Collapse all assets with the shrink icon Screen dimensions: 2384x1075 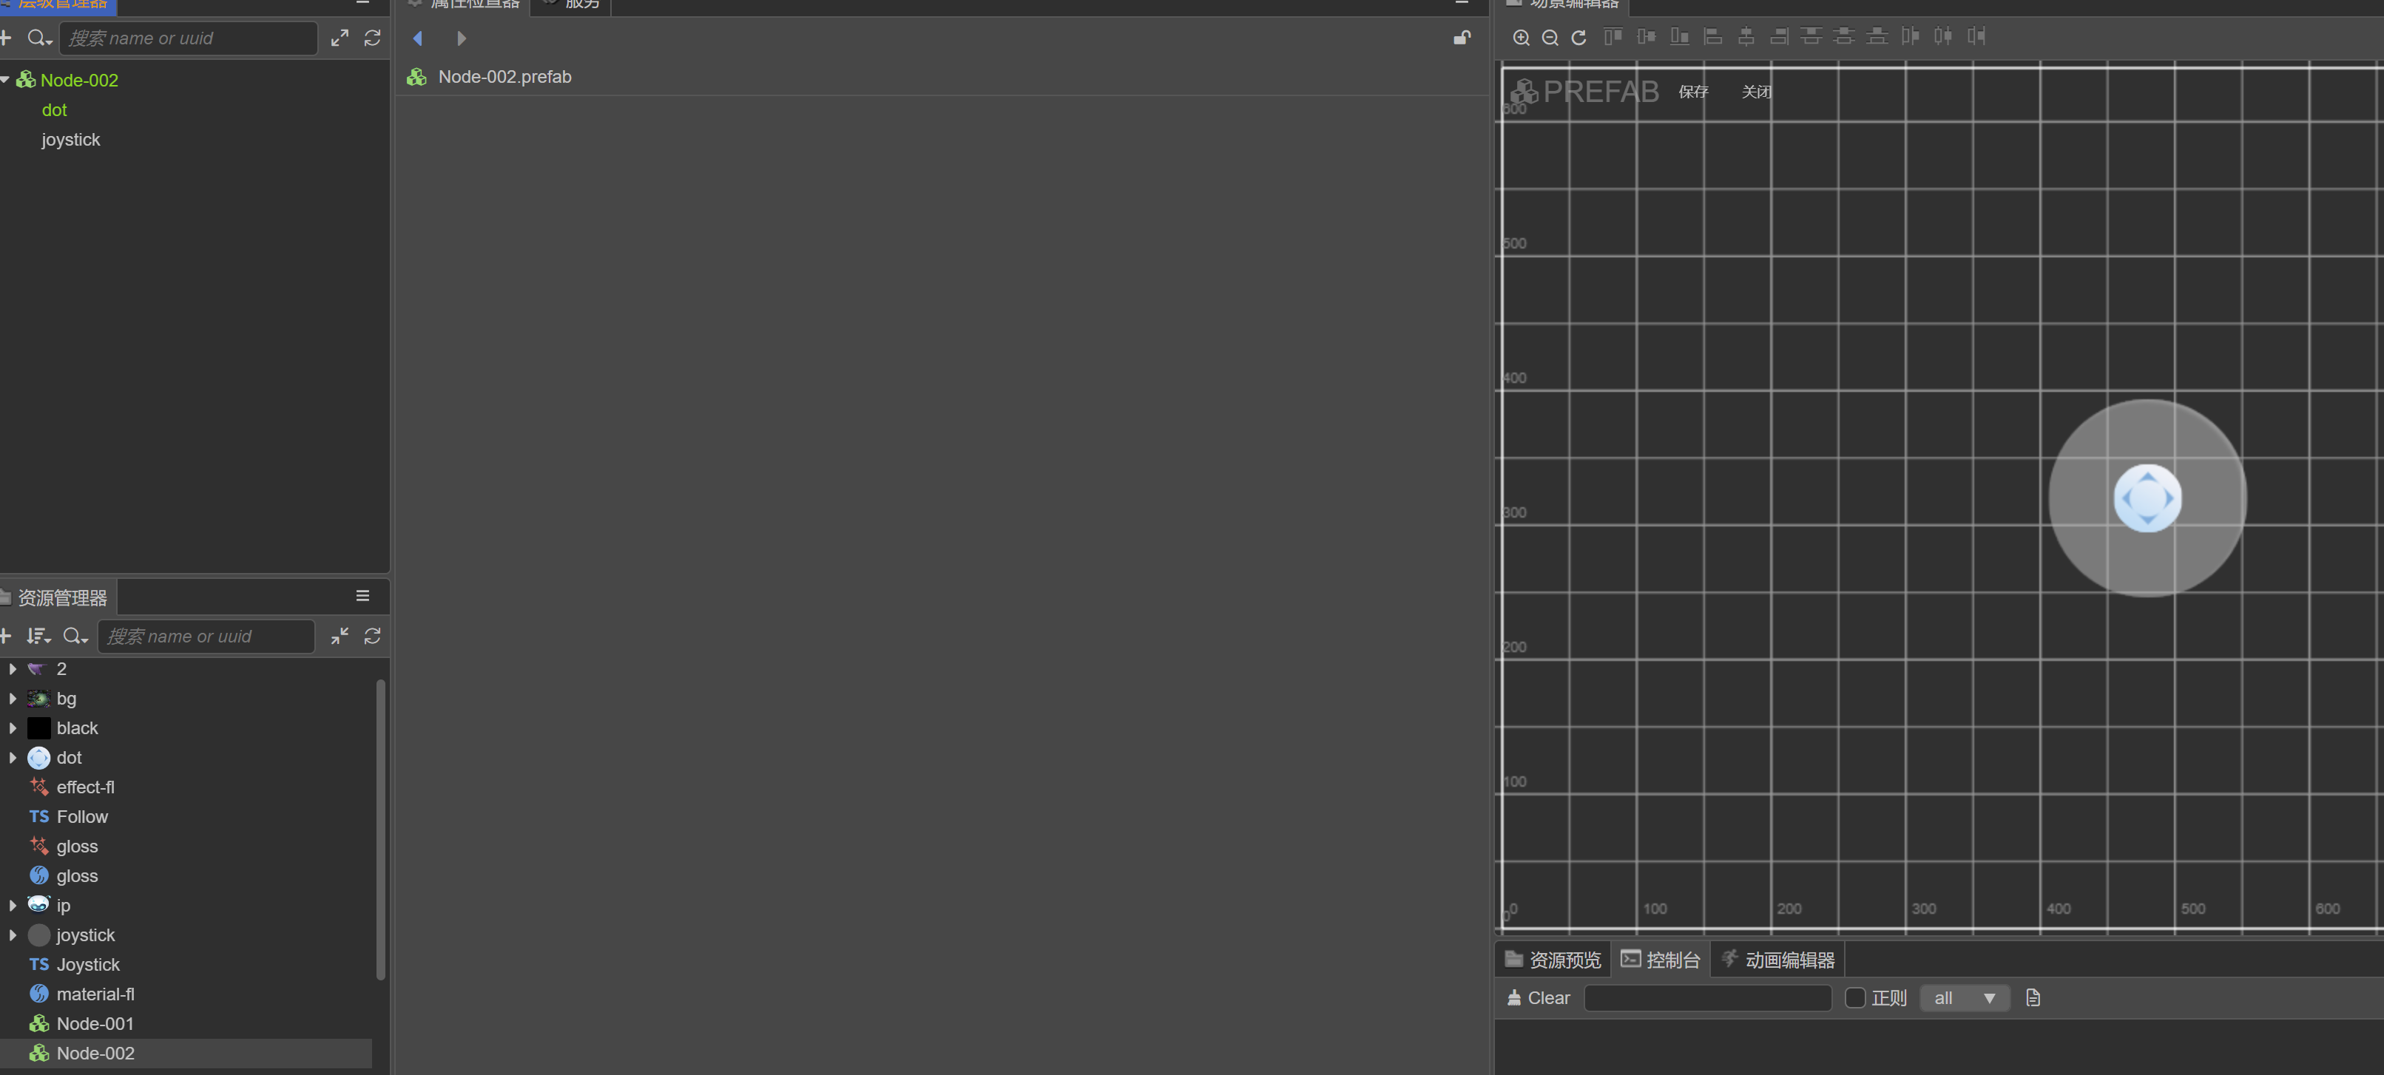[x=340, y=636]
